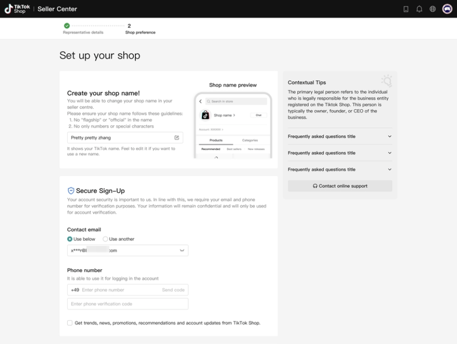Click the shopping bag icon in preview
The width and height of the screenshot is (457, 344).
coord(205,115)
